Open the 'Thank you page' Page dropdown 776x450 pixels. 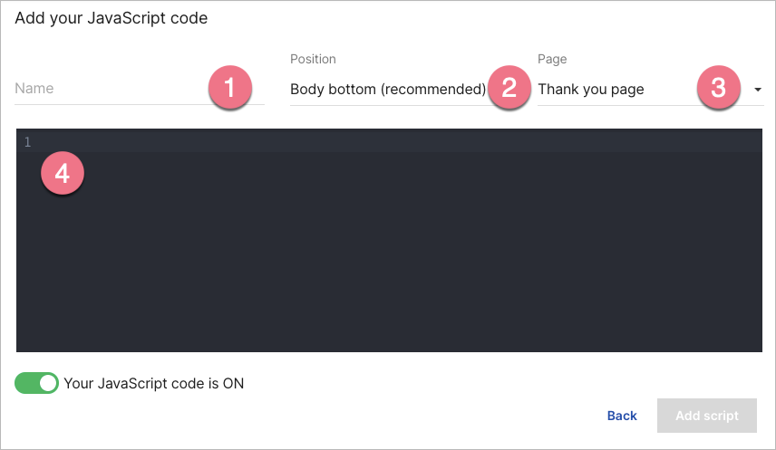616,90
